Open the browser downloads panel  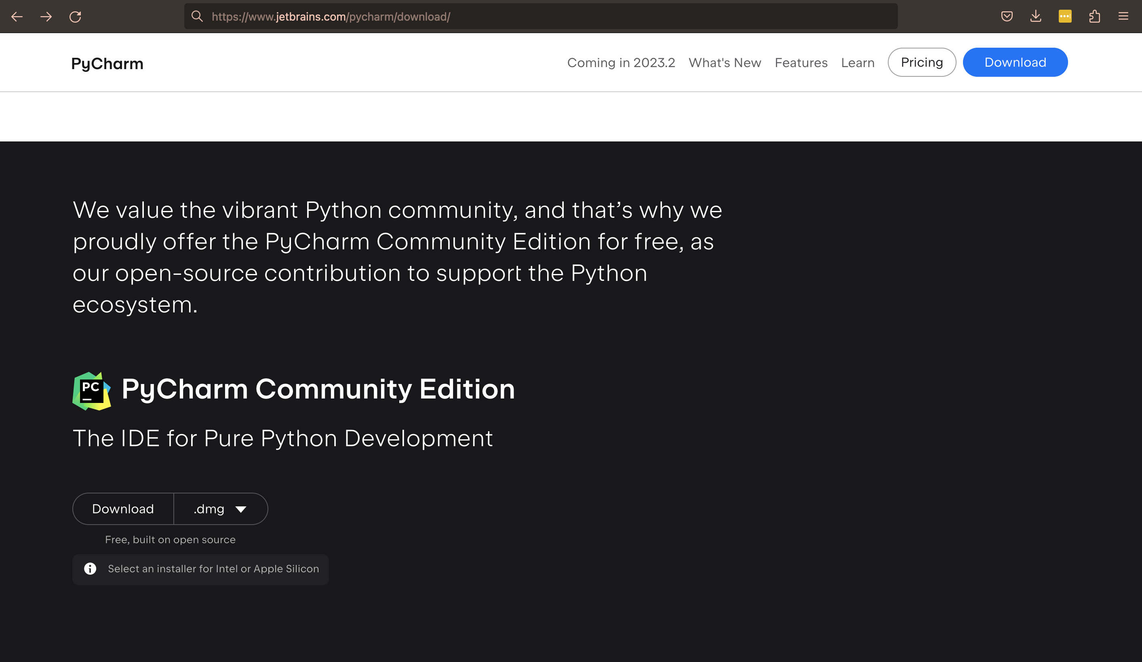point(1036,16)
